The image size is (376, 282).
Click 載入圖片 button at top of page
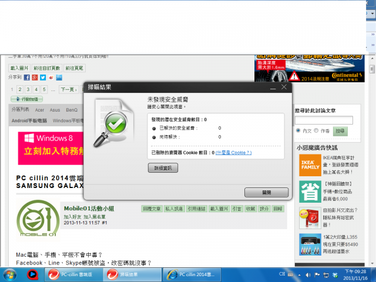tap(19, 68)
